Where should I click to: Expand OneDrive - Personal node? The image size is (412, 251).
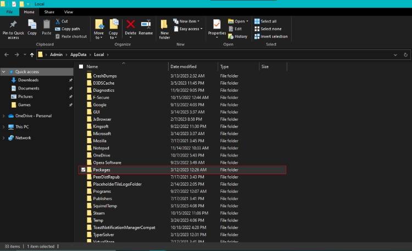tap(4, 116)
